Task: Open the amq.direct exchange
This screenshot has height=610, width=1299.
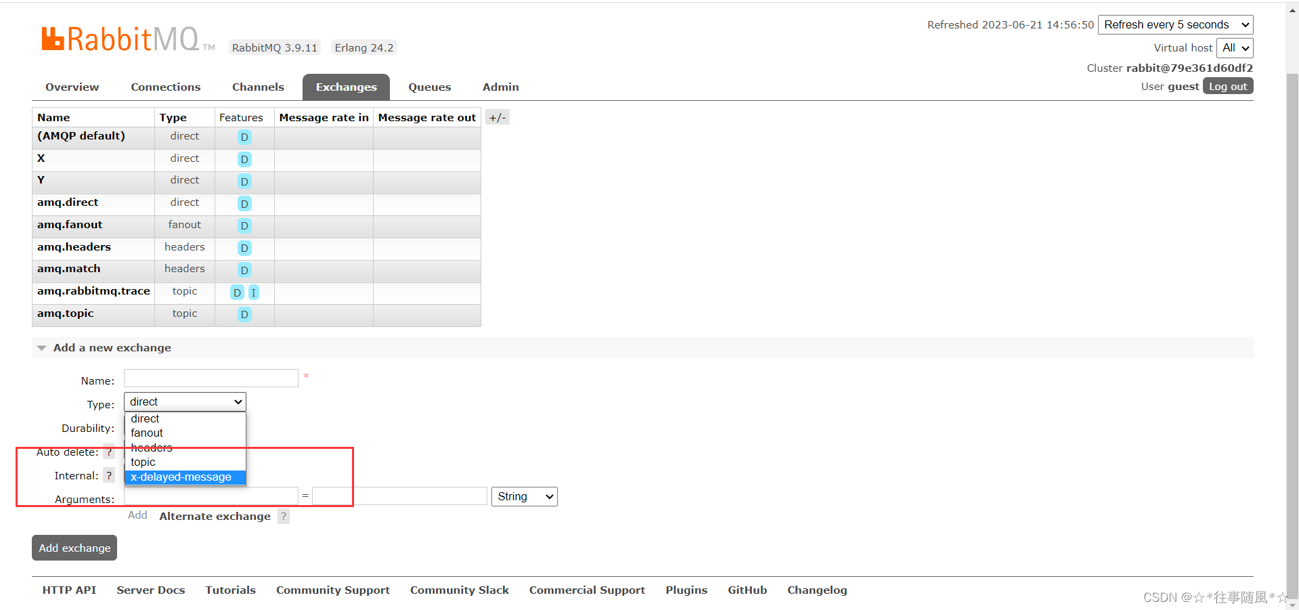Action: pos(68,202)
